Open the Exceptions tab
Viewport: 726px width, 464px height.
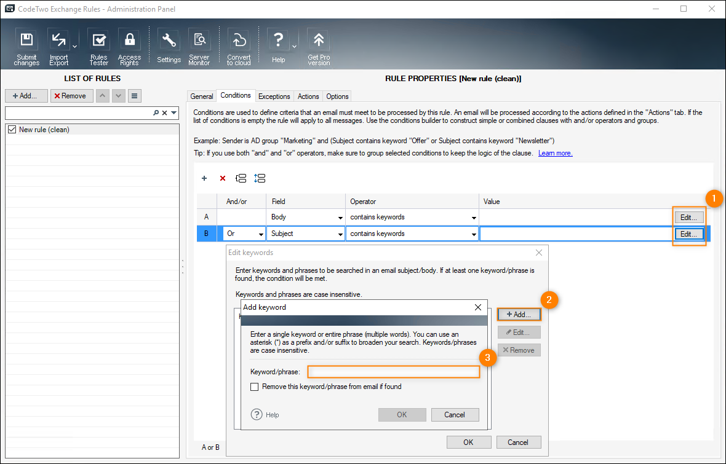(x=274, y=96)
